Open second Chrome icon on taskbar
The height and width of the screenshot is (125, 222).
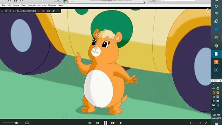[216, 45]
